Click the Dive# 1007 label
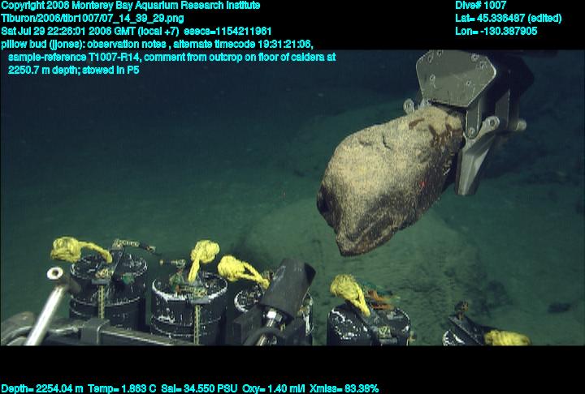The height and width of the screenshot is (394, 585). click(480, 6)
